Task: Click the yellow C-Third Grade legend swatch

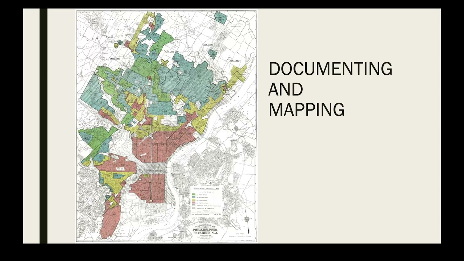Action: (194, 200)
